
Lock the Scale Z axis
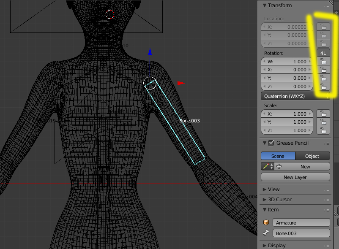click(323, 130)
